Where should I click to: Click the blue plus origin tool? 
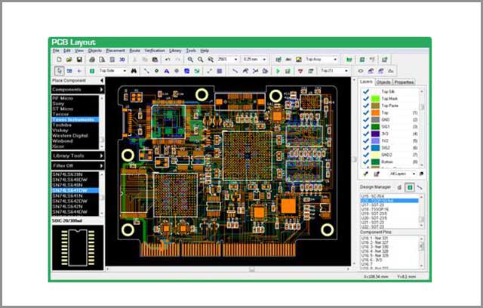[x=79, y=71]
